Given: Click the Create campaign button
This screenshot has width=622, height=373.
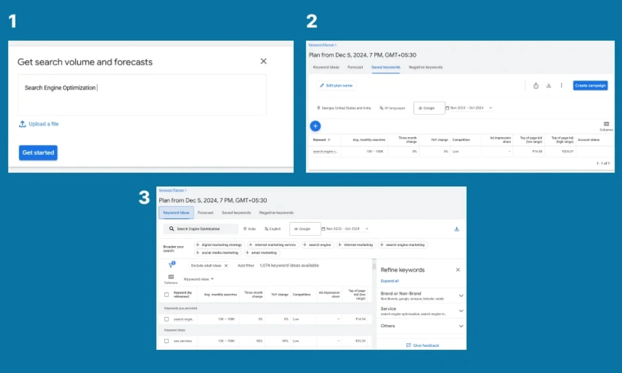Looking at the screenshot, I should pyautogui.click(x=590, y=86).
